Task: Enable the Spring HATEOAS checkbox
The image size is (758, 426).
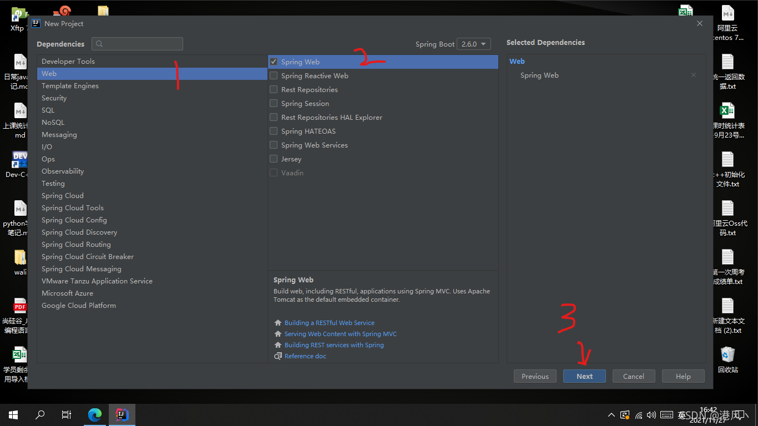Action: 274,131
